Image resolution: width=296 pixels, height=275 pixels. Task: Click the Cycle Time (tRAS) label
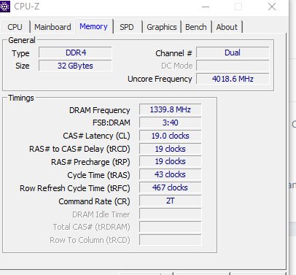pos(98,175)
